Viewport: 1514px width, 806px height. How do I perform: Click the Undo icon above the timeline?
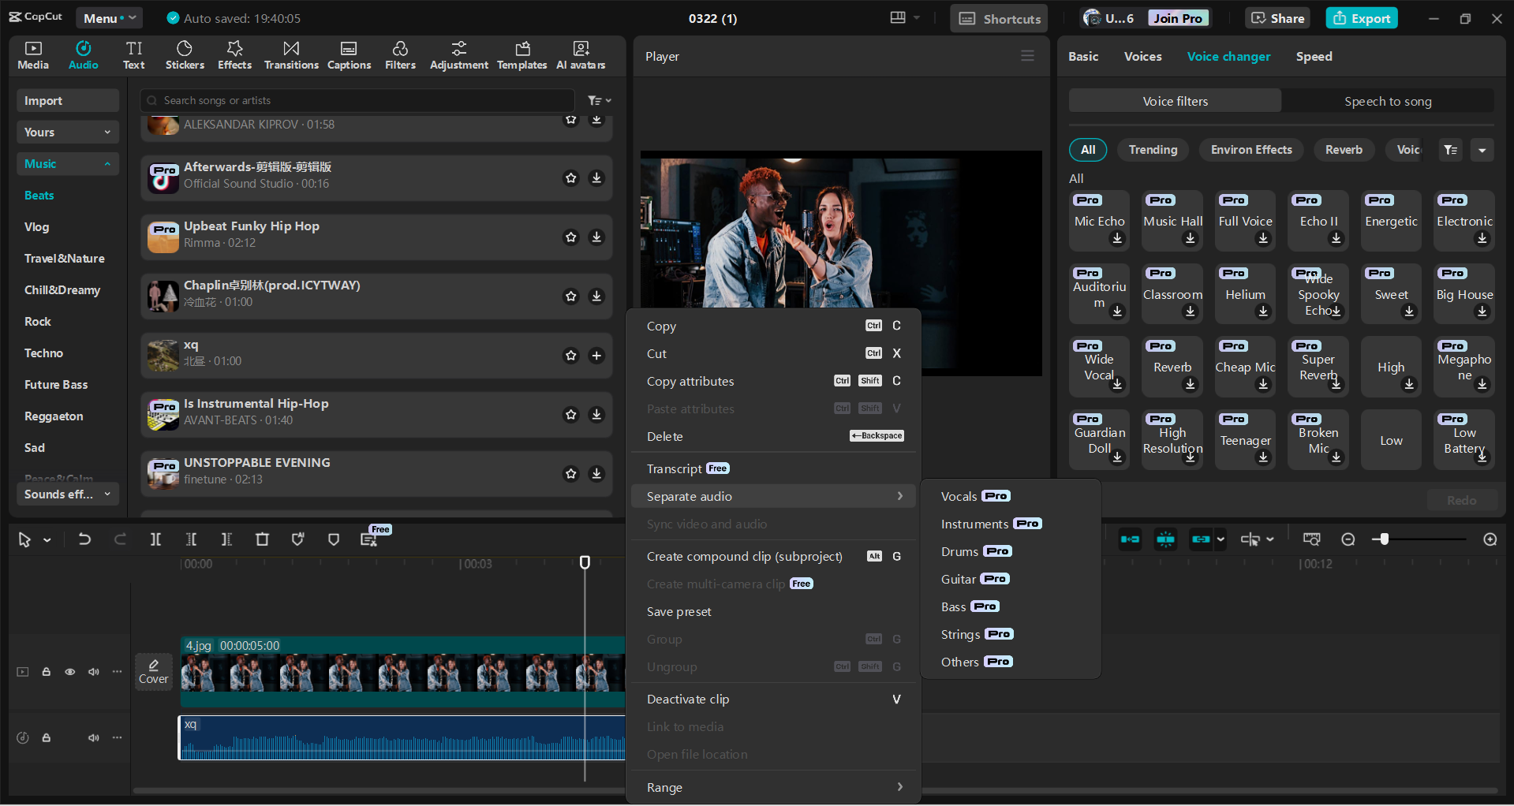(84, 539)
